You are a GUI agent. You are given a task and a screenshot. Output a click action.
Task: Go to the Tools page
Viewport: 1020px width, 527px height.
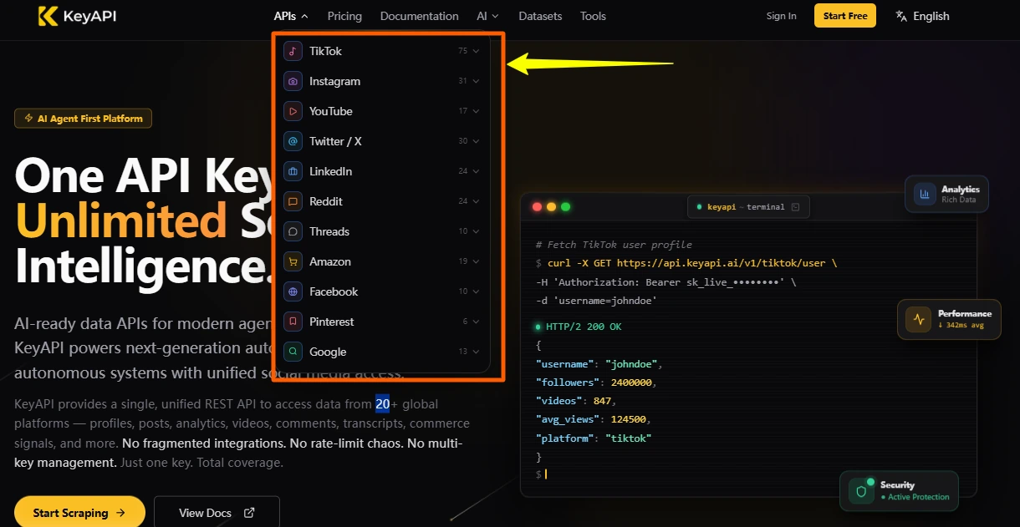pyautogui.click(x=593, y=16)
